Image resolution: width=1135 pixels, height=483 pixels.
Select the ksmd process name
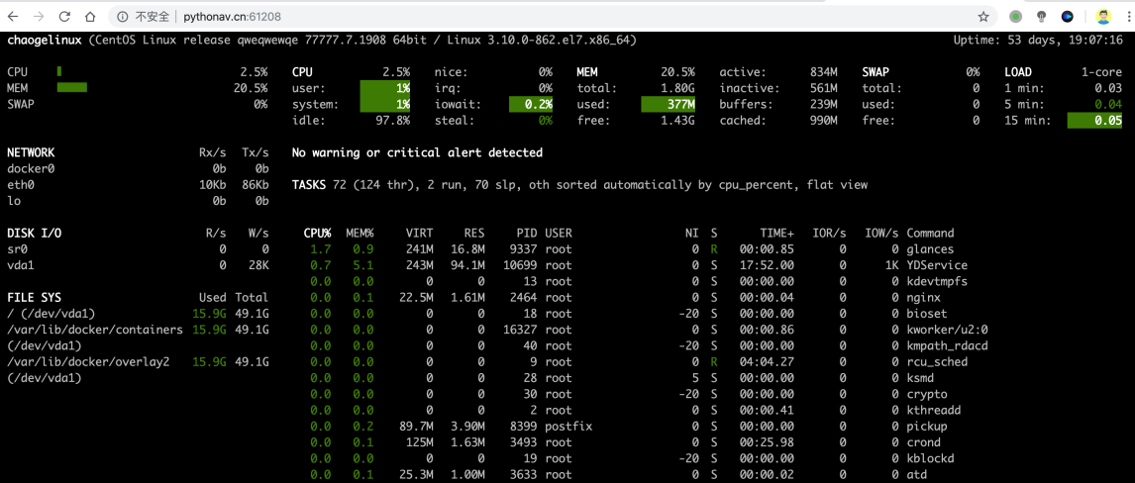pyautogui.click(x=920, y=377)
